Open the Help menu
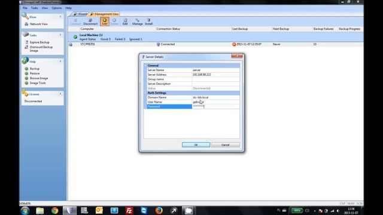 click(x=68, y=8)
